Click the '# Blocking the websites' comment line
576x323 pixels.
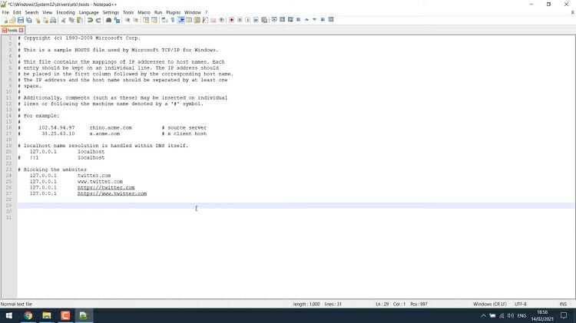pyautogui.click(x=52, y=170)
